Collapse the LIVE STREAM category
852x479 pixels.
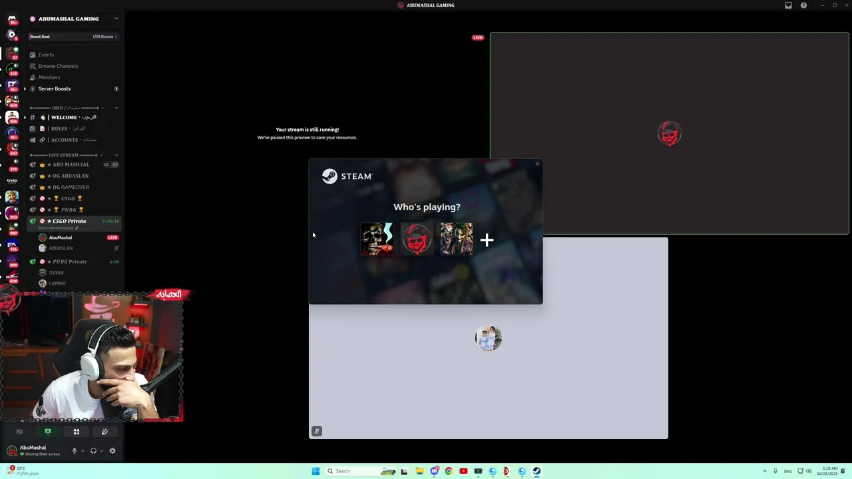pyautogui.click(x=65, y=155)
